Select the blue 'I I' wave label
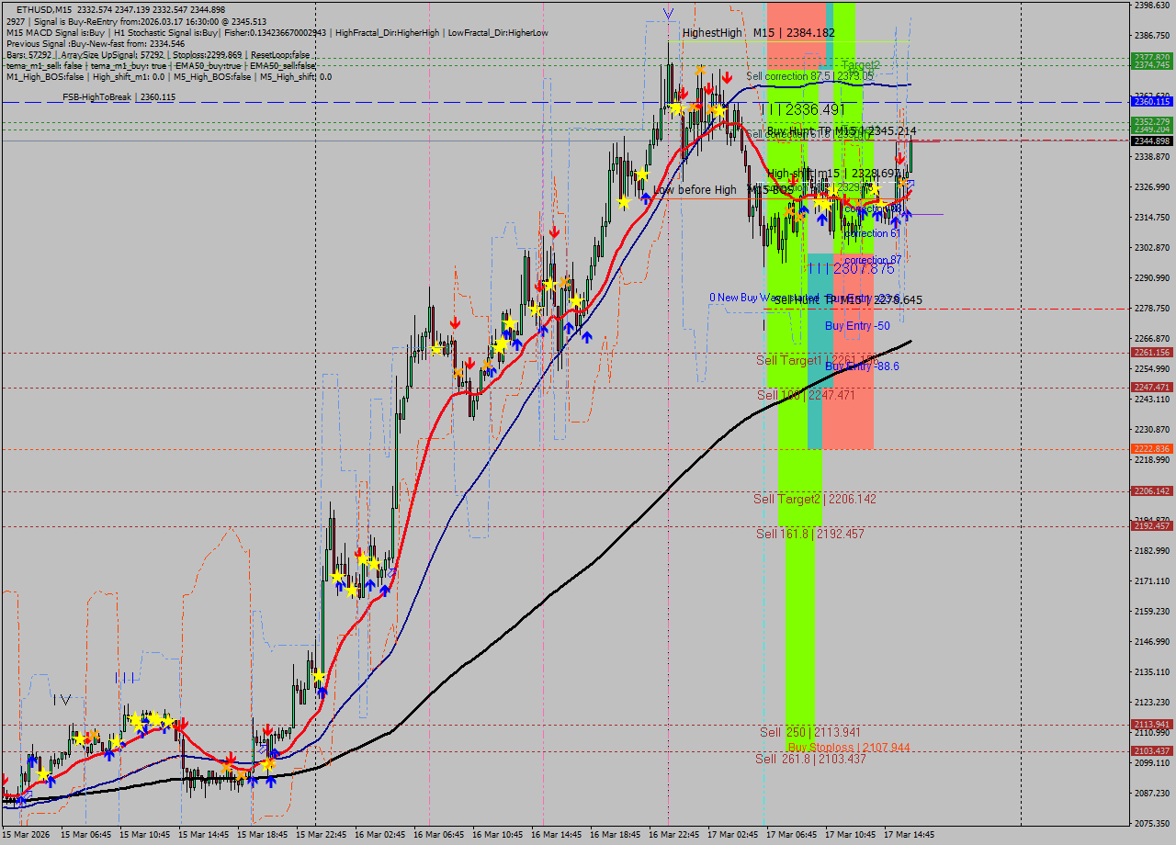This screenshot has height=845, width=1176. 126,677
